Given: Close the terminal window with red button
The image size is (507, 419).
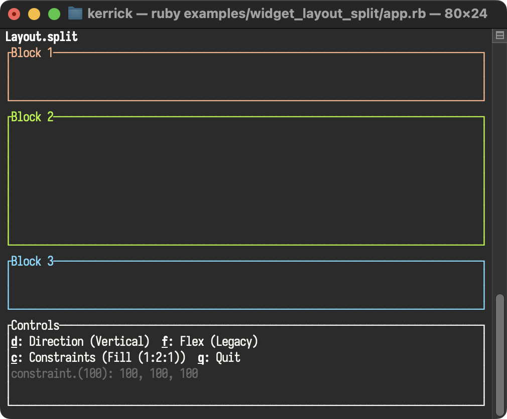Looking at the screenshot, I should click(14, 14).
